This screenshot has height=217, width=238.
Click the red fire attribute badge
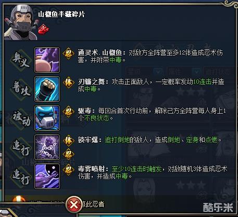(43, 30)
